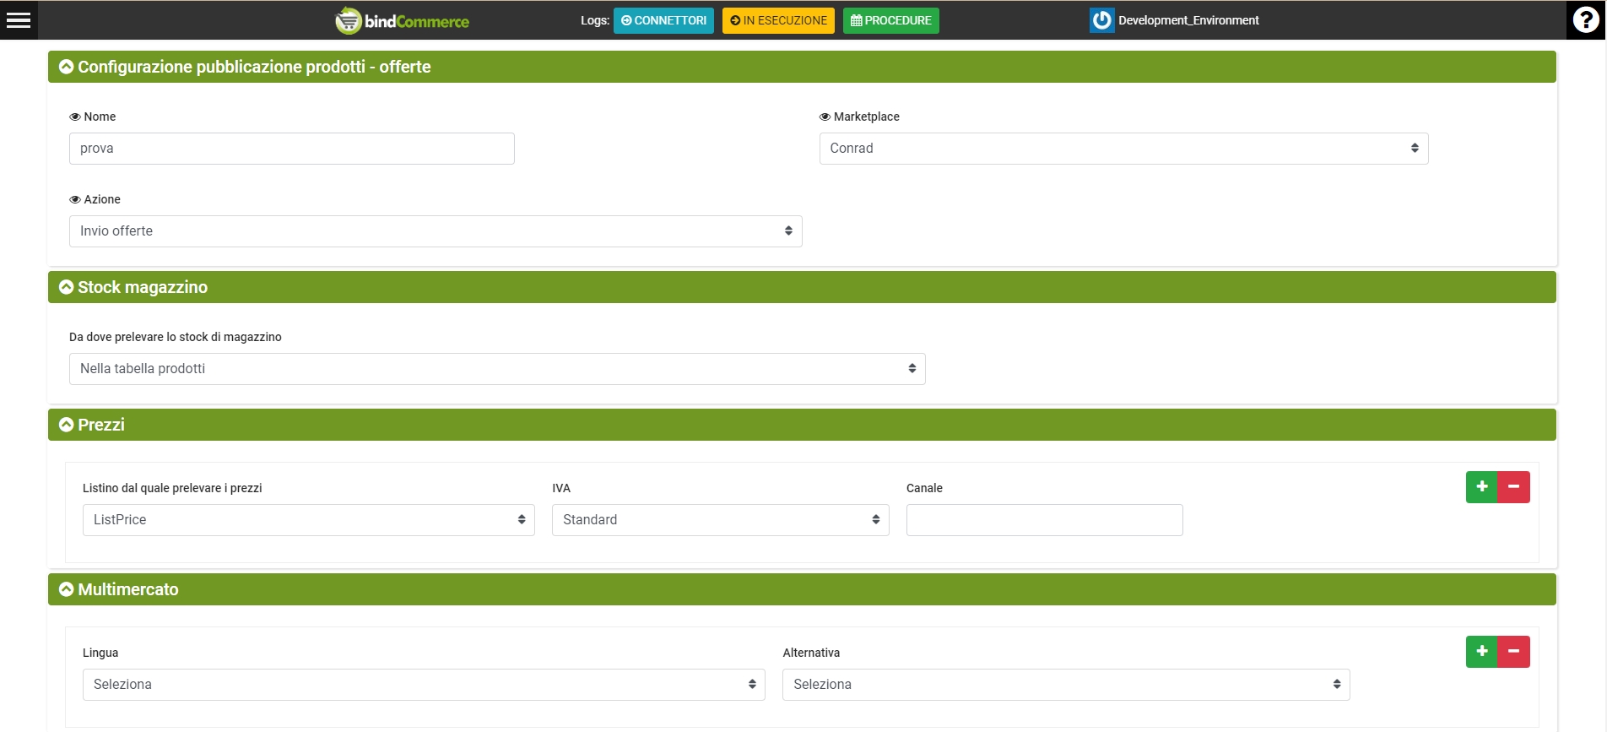Collapse the Prezzi section header
The width and height of the screenshot is (1607, 732).
(x=67, y=425)
